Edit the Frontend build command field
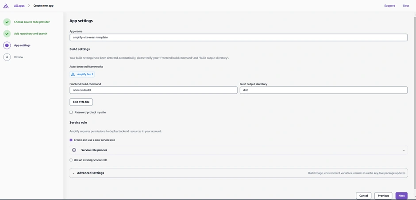This screenshot has width=416, height=200. [x=154, y=90]
